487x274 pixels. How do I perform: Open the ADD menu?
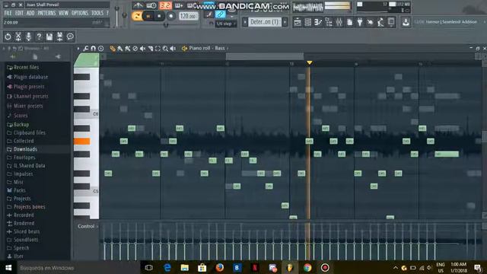tap(30, 13)
